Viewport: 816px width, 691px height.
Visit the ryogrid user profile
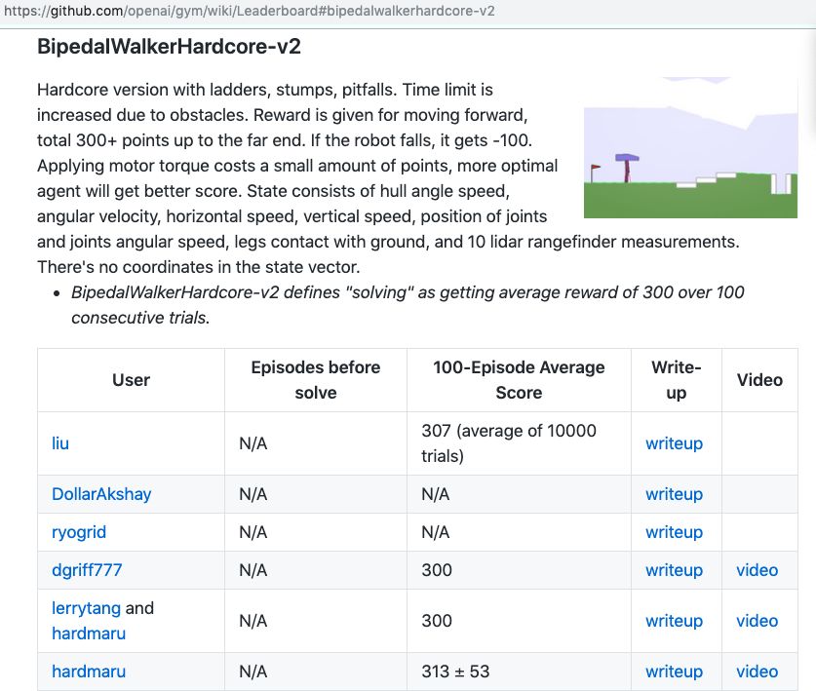point(79,532)
